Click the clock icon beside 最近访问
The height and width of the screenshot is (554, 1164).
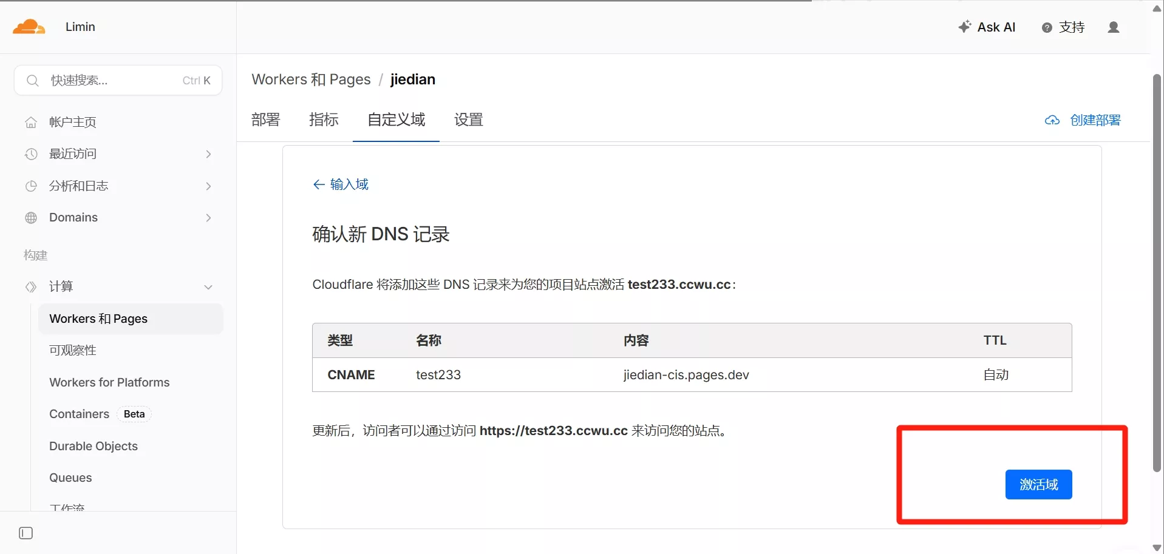31,154
